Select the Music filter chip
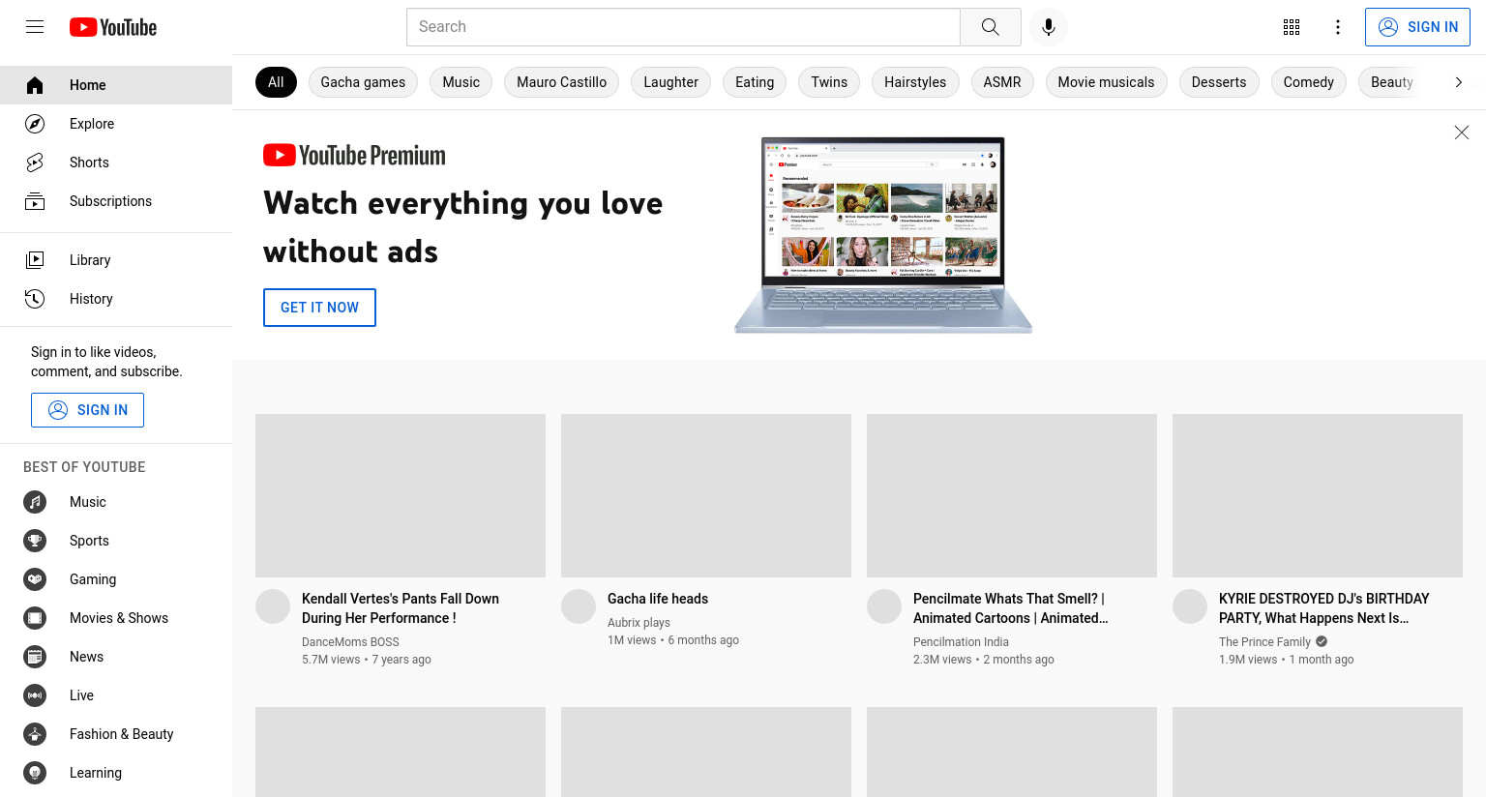Screen dimensions: 1486x797 [x=461, y=82]
